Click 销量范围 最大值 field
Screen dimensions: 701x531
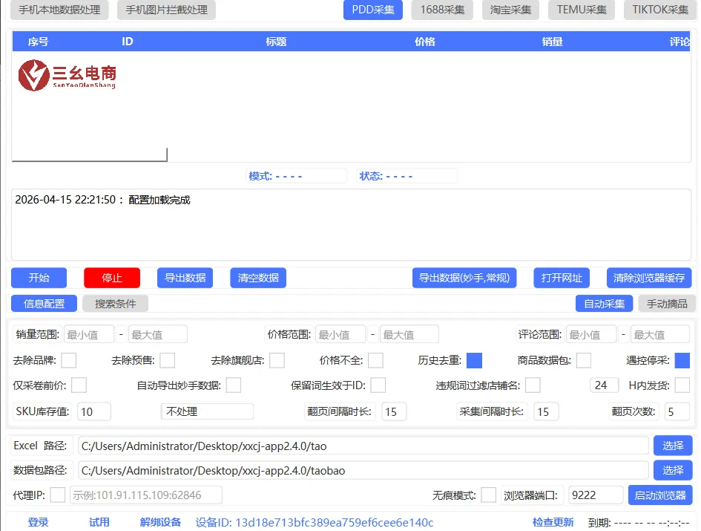pyautogui.click(x=158, y=334)
